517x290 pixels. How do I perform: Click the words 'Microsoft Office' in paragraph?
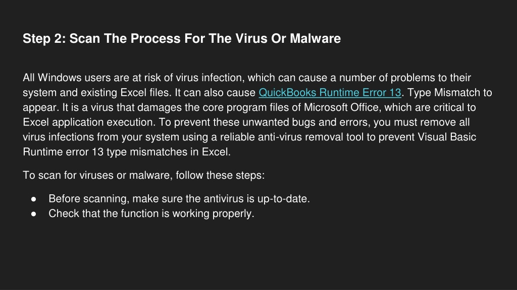click(342, 108)
